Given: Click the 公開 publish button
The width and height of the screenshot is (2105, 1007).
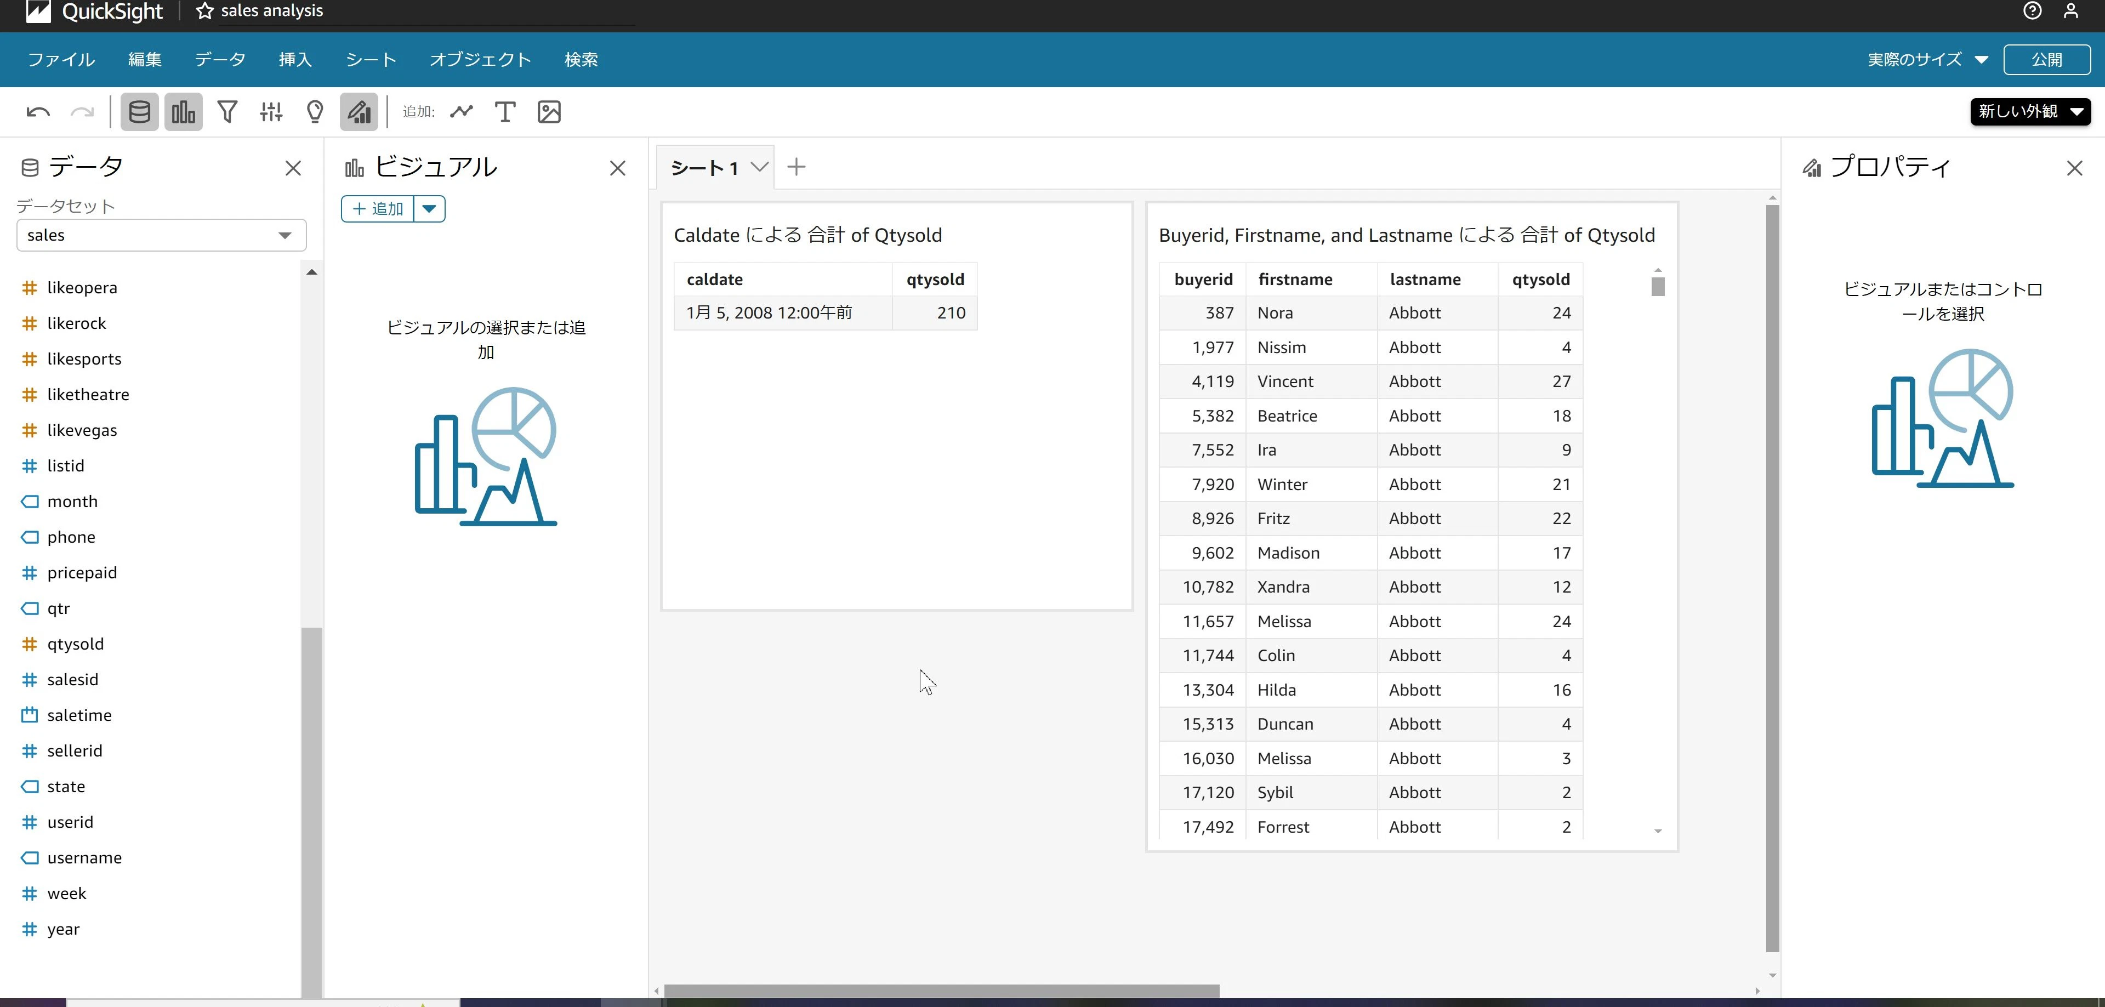Looking at the screenshot, I should tap(2046, 60).
